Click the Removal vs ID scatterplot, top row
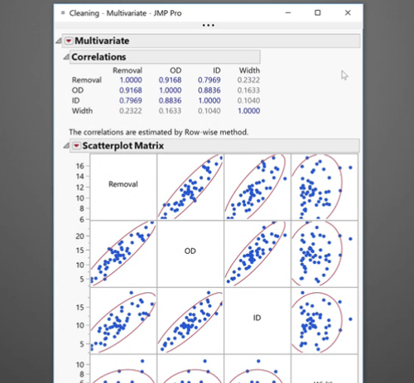Screen dimensions: 414x383 [258, 187]
